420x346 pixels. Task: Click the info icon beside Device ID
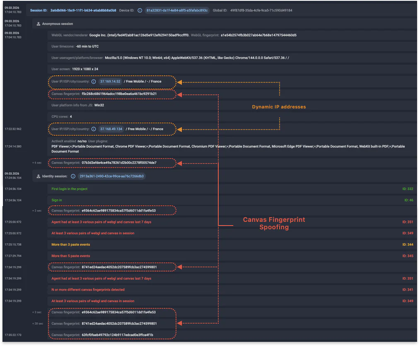(140, 10)
